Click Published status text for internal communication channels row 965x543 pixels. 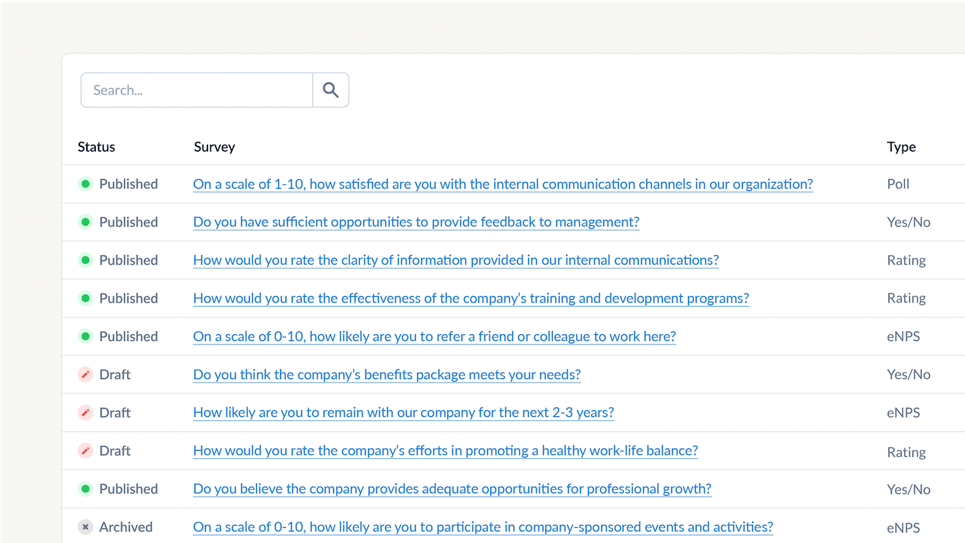point(128,184)
